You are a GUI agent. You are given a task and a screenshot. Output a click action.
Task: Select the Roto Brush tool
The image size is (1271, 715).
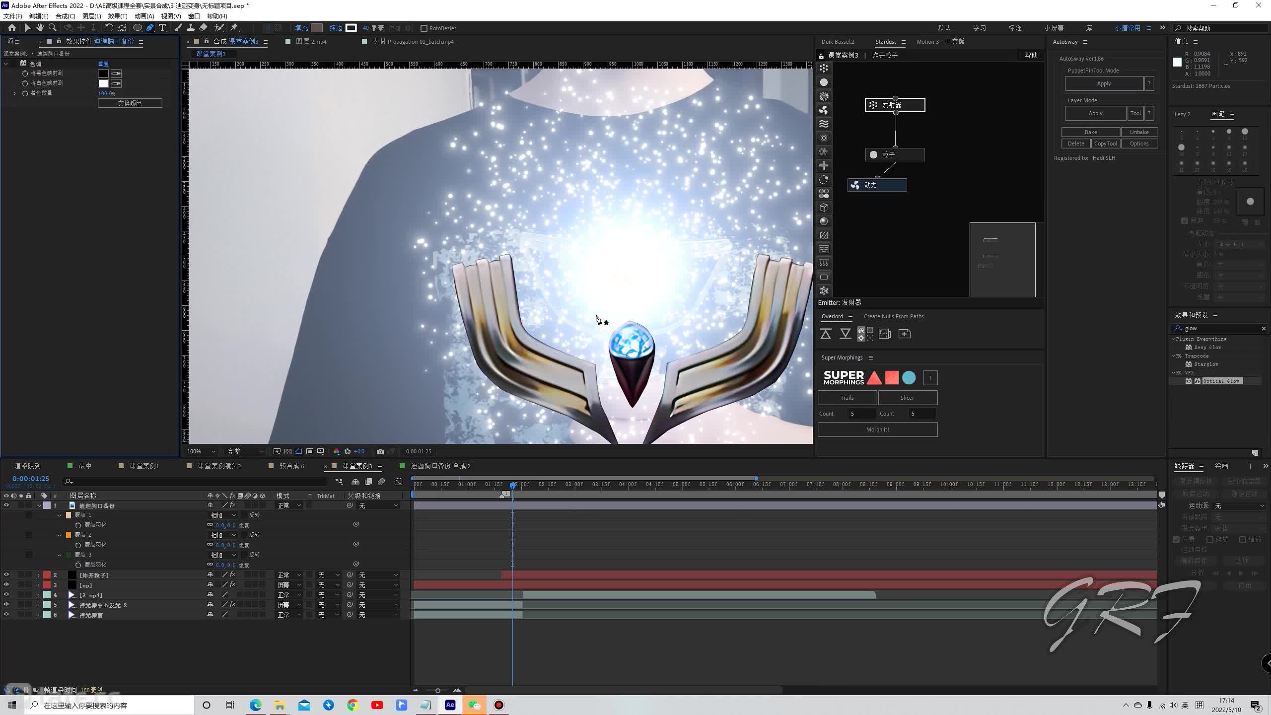coord(219,28)
